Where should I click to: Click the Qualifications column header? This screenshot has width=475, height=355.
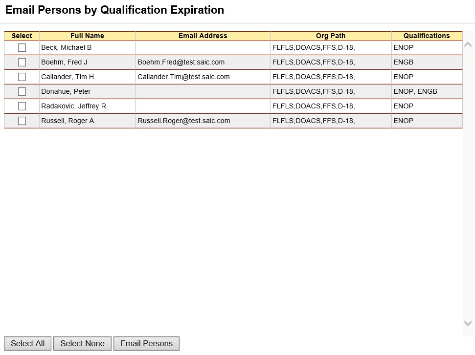point(427,36)
